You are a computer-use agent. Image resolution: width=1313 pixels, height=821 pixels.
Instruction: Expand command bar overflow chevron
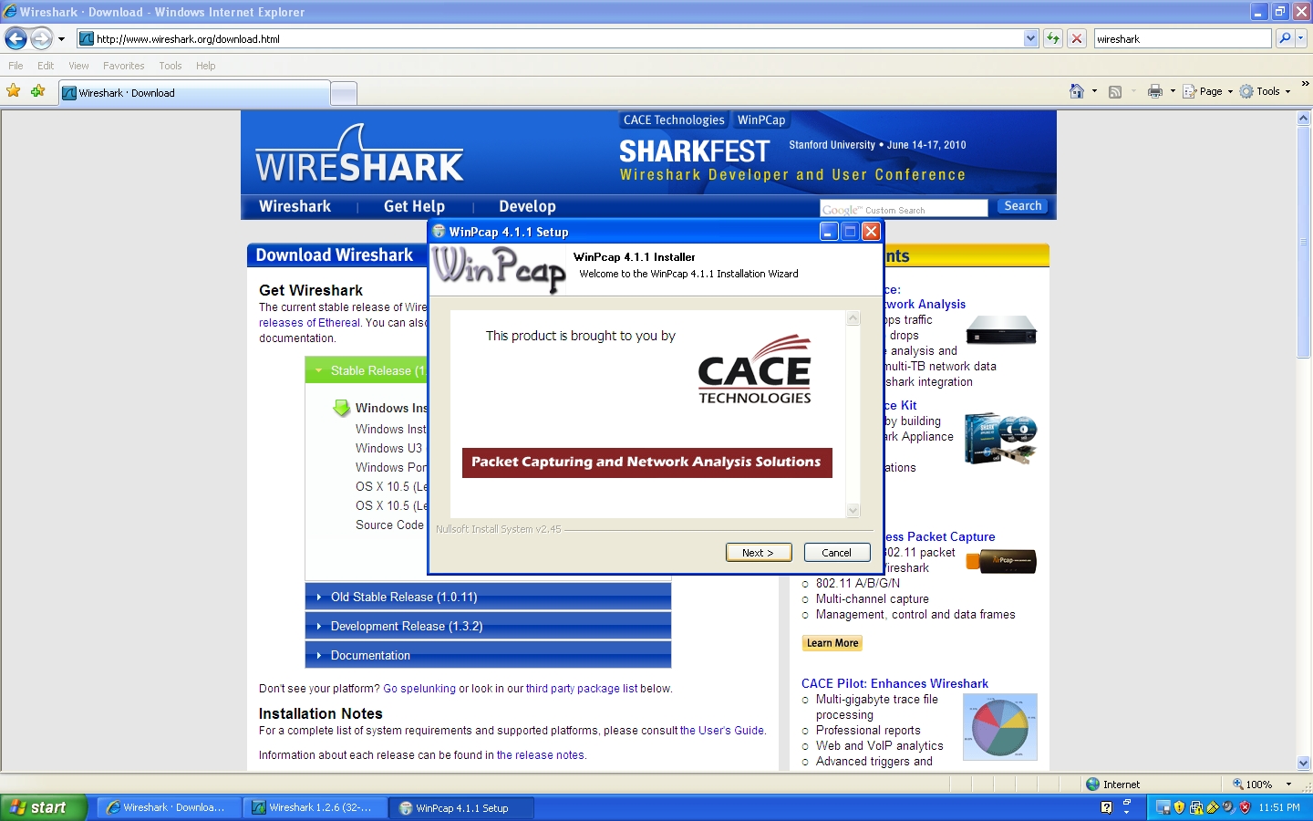click(x=1305, y=84)
